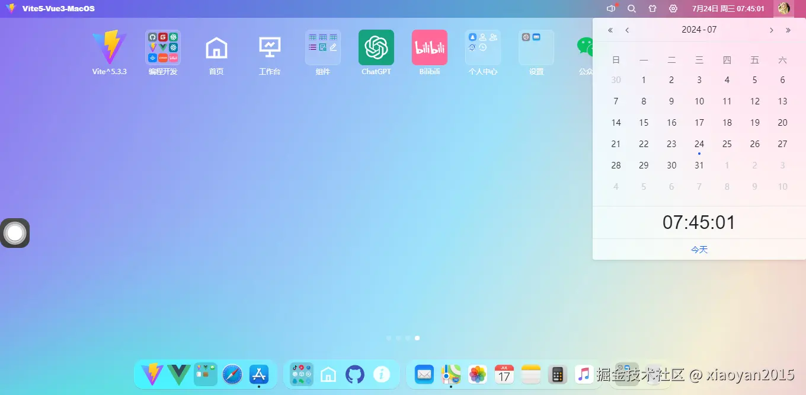Viewport: 806px width, 395px height.
Task: Open the 设置 (Settings) desktop icon
Action: point(536,47)
